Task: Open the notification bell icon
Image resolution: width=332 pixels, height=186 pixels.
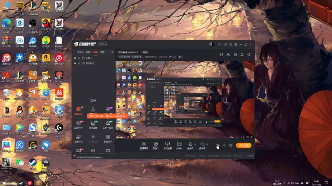Action: pyautogui.click(x=242, y=54)
